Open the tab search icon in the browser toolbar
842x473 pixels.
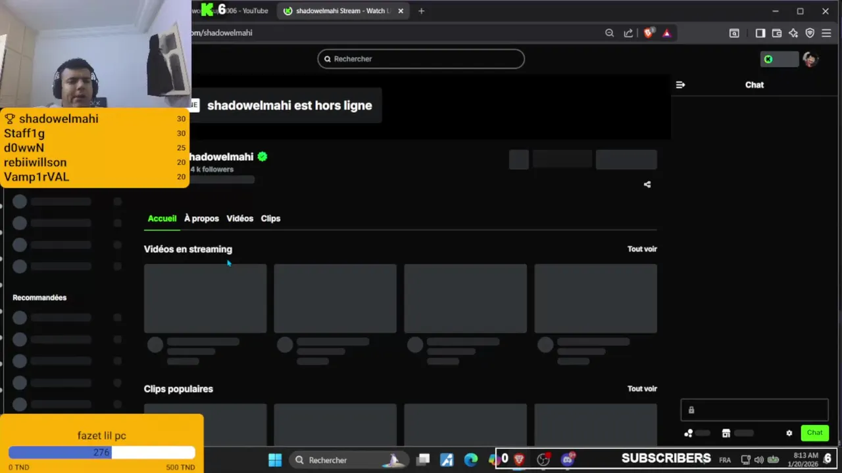click(x=734, y=33)
